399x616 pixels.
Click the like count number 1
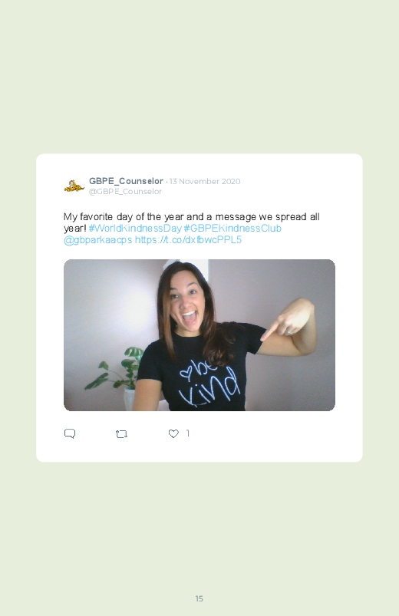188,433
